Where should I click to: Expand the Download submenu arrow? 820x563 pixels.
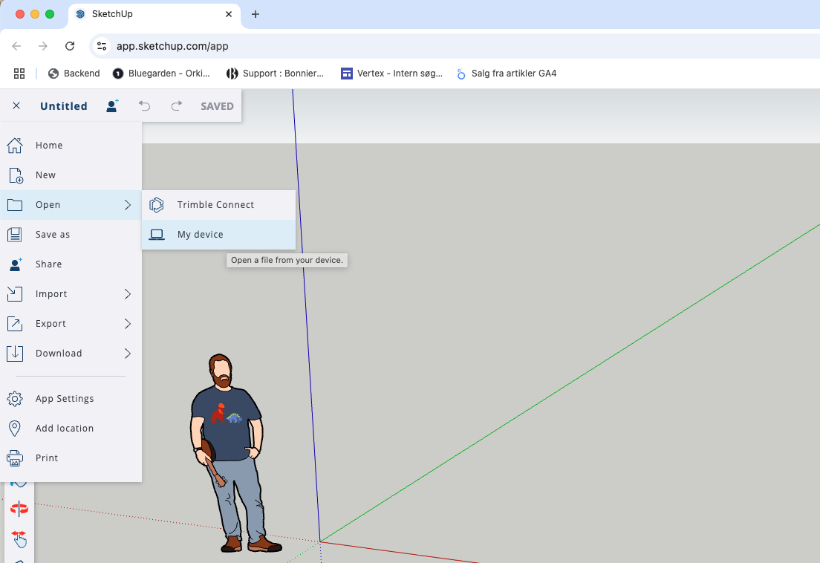[128, 354]
